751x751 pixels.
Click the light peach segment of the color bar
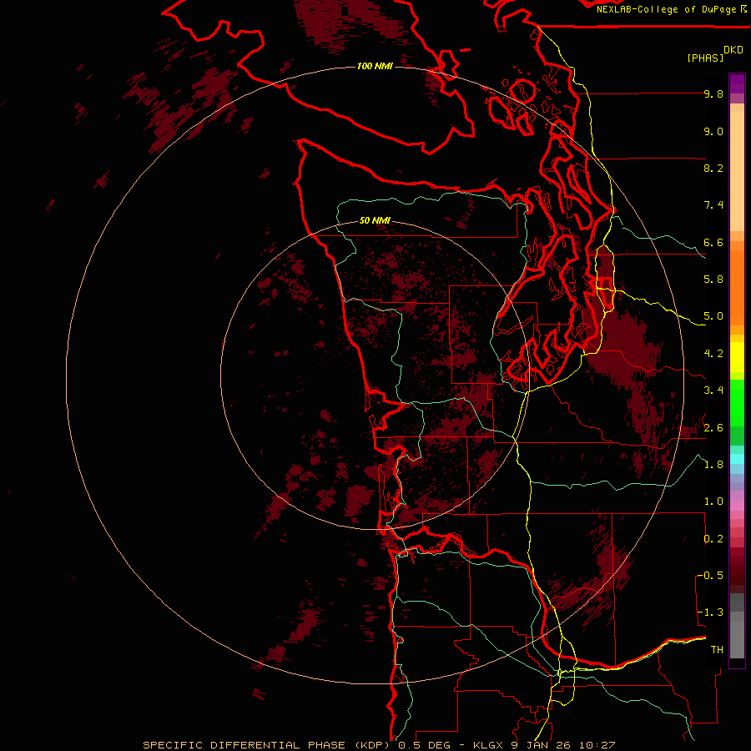[x=737, y=171]
